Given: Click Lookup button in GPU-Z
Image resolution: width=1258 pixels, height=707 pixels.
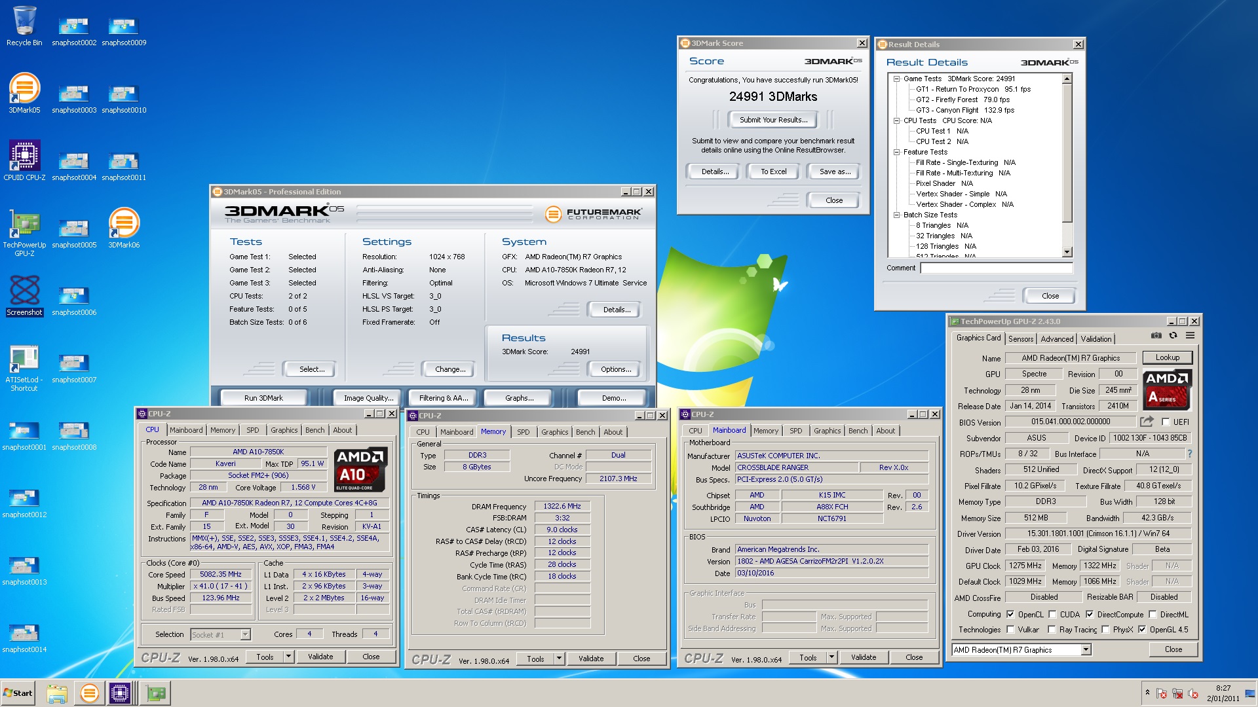Looking at the screenshot, I should coord(1167,357).
